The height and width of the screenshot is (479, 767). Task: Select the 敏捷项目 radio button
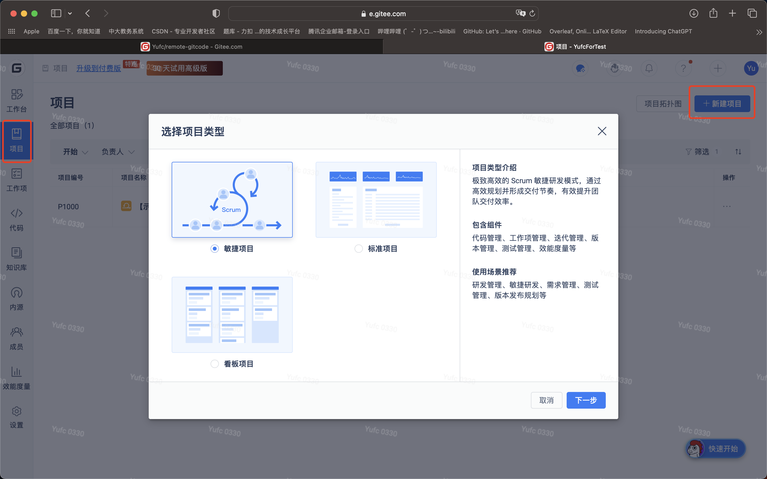tap(215, 249)
